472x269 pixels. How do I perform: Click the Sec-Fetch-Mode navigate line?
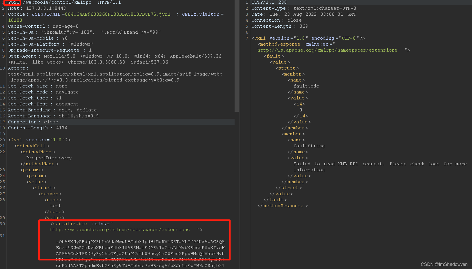(x=43, y=92)
